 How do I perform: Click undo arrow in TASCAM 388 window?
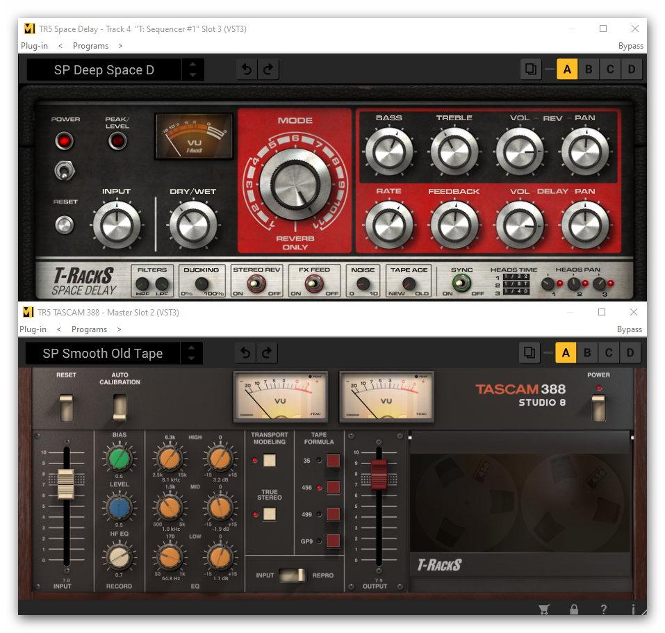pos(245,353)
